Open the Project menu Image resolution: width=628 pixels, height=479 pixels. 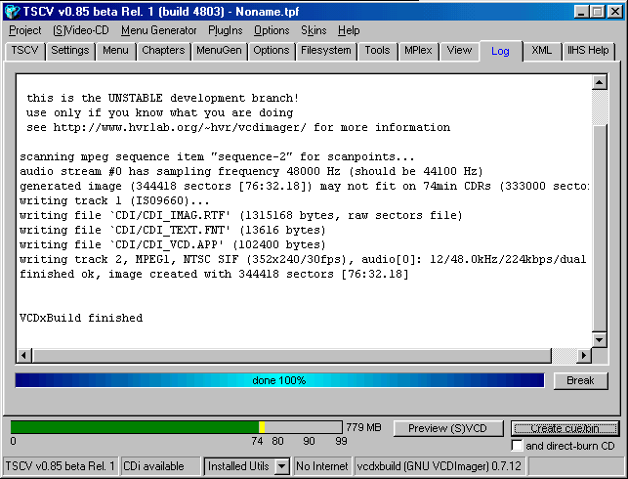click(x=25, y=30)
